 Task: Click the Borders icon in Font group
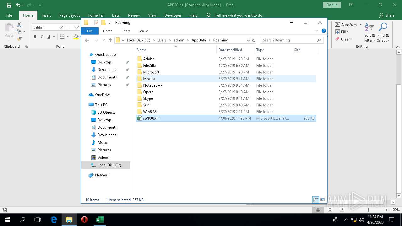point(62,37)
